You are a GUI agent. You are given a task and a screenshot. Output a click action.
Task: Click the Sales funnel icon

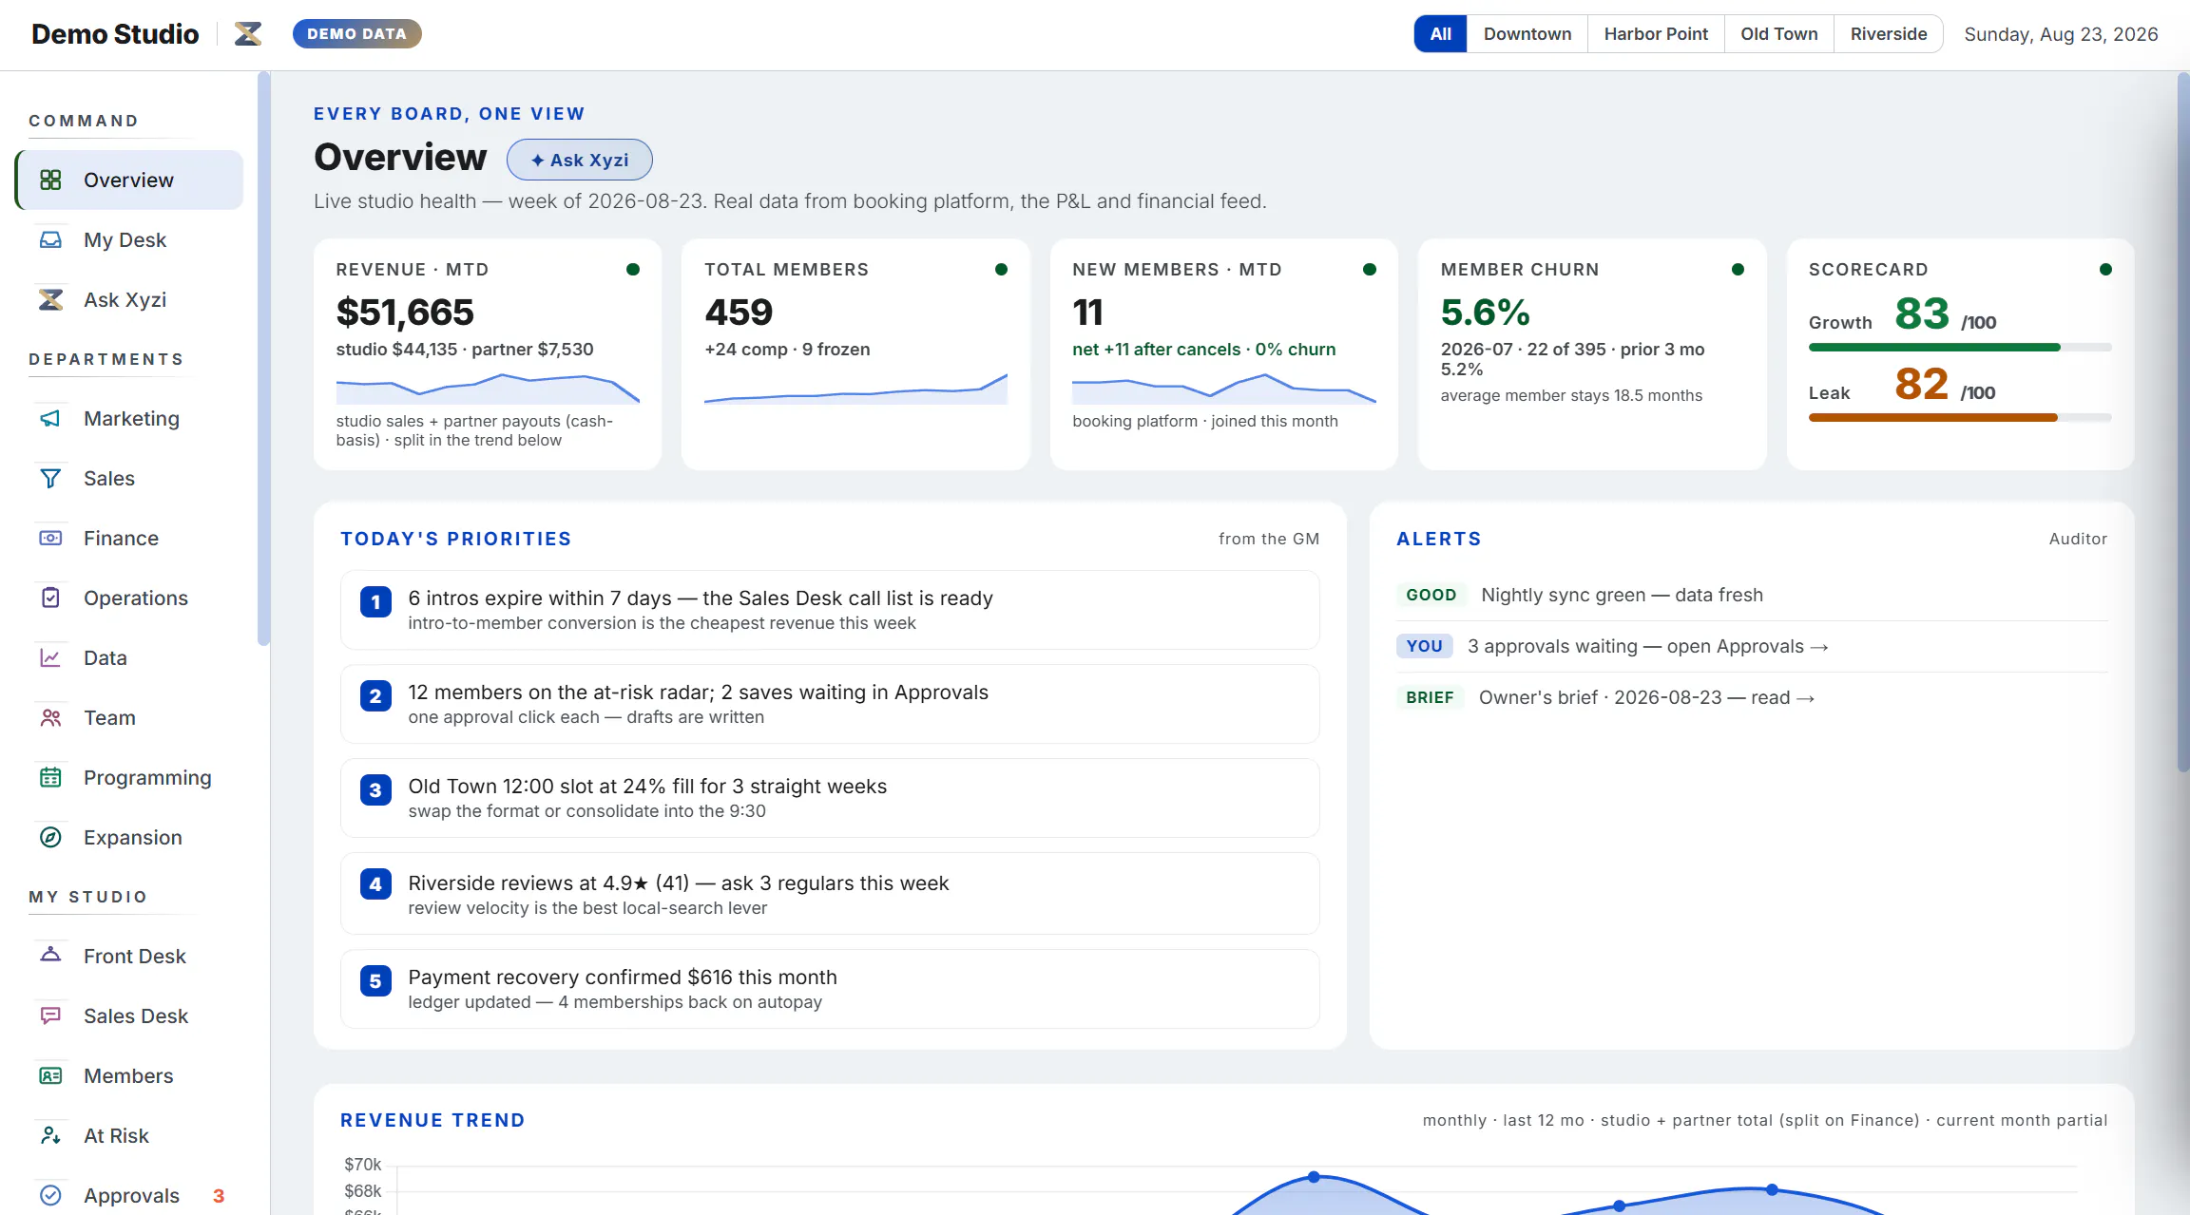(x=50, y=478)
